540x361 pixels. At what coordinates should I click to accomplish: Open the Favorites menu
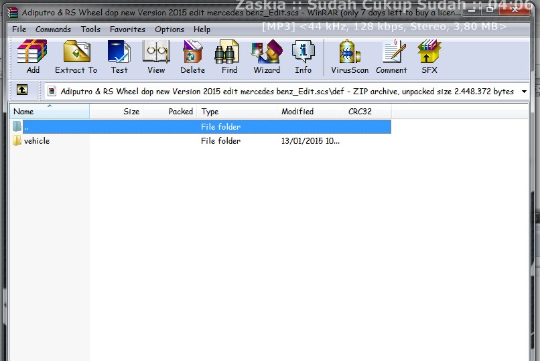click(x=127, y=29)
